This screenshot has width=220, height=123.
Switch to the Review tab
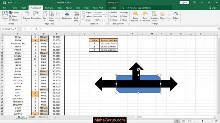pyautogui.click(x=69, y=8)
